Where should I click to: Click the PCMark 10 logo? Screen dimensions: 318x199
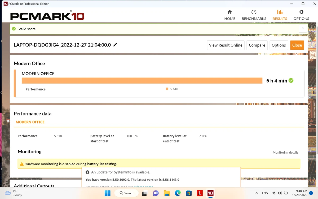pyautogui.click(x=47, y=16)
